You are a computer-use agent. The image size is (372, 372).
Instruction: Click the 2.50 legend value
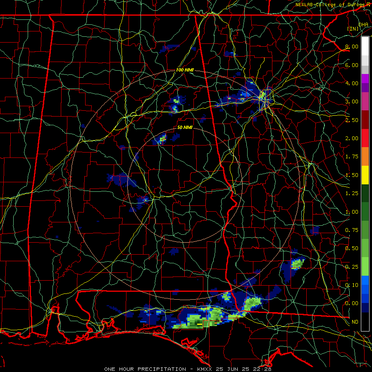point(352,120)
